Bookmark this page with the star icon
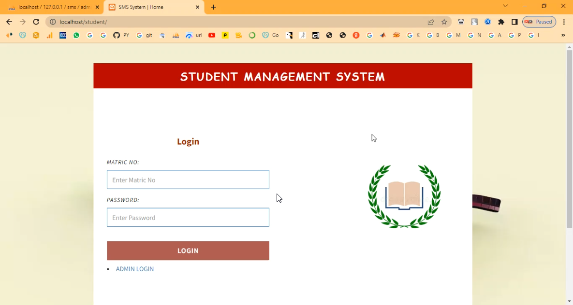The height and width of the screenshot is (305, 573). tap(444, 22)
